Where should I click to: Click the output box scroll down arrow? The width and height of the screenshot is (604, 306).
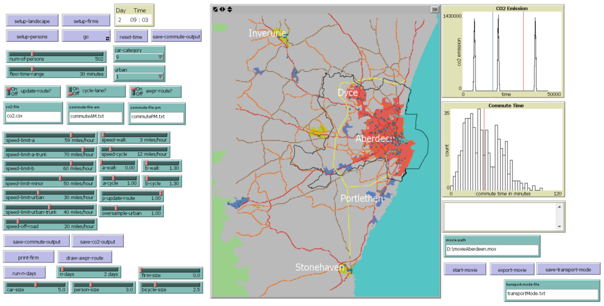point(559,226)
